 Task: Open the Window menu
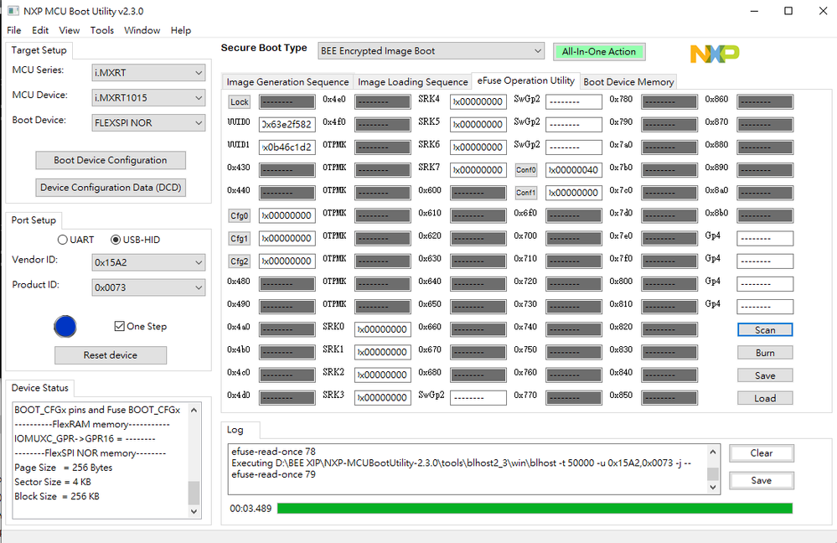tap(142, 30)
